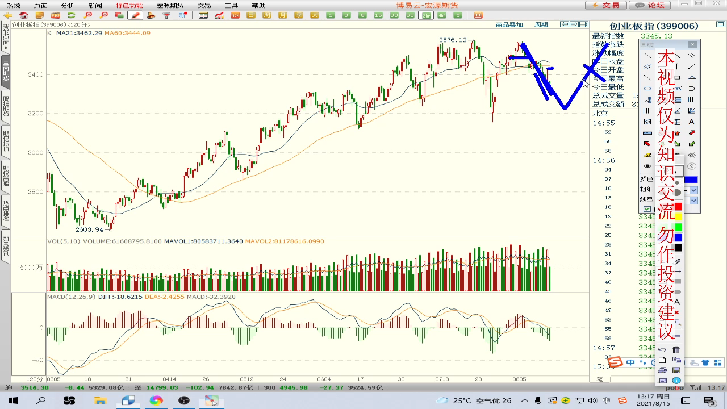
Task: Switch to the 60-minute period button
Action: click(x=410, y=15)
